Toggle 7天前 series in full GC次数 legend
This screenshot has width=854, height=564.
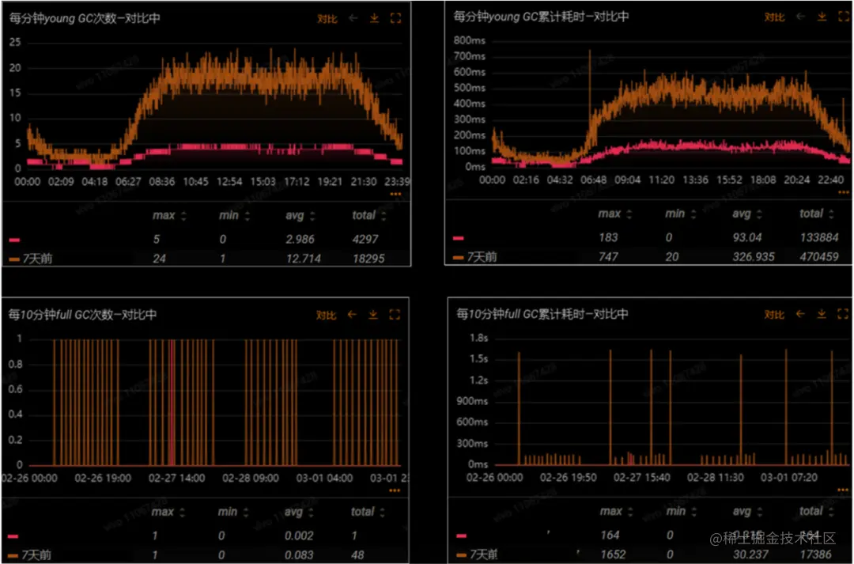pyautogui.click(x=29, y=555)
